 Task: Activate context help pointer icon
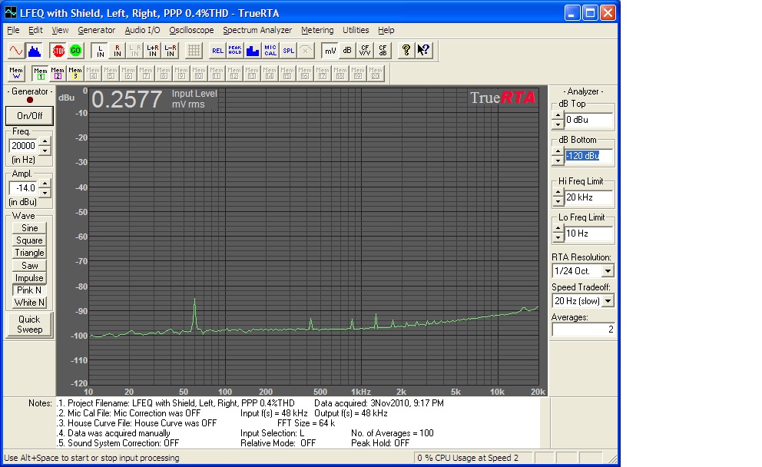click(423, 51)
